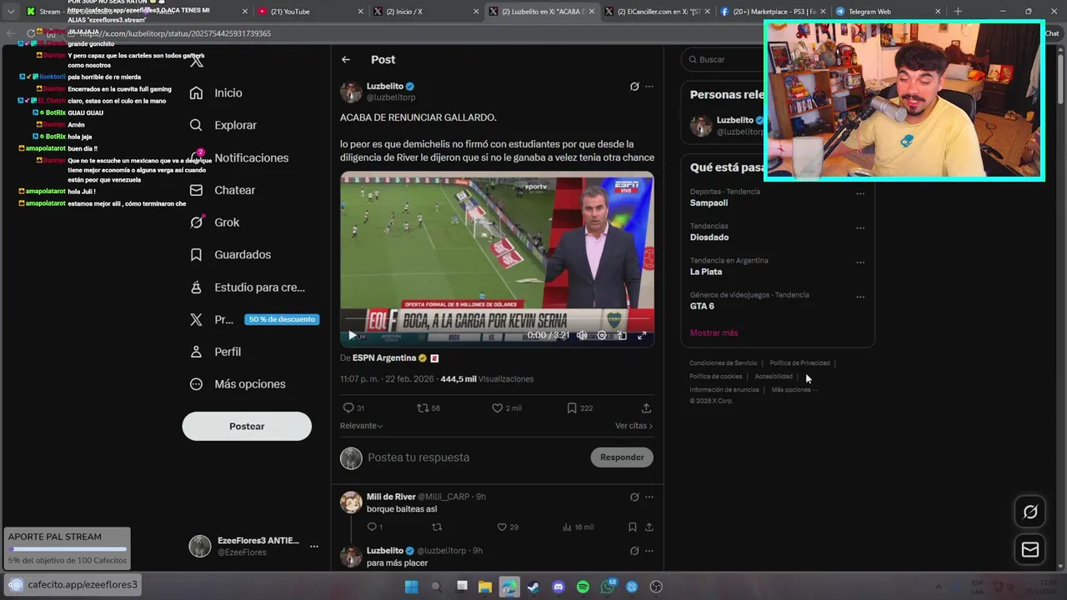1067x600 pixels.
Task: Open Guardados bookmarks in the sidebar
Action: (230, 254)
